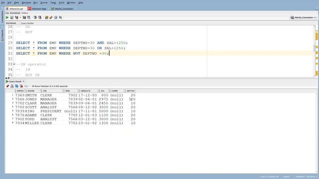This screenshot has height=179, width=319.
Task: Click the editor vertical scrollbar thumb
Action: pyautogui.click(x=315, y=48)
